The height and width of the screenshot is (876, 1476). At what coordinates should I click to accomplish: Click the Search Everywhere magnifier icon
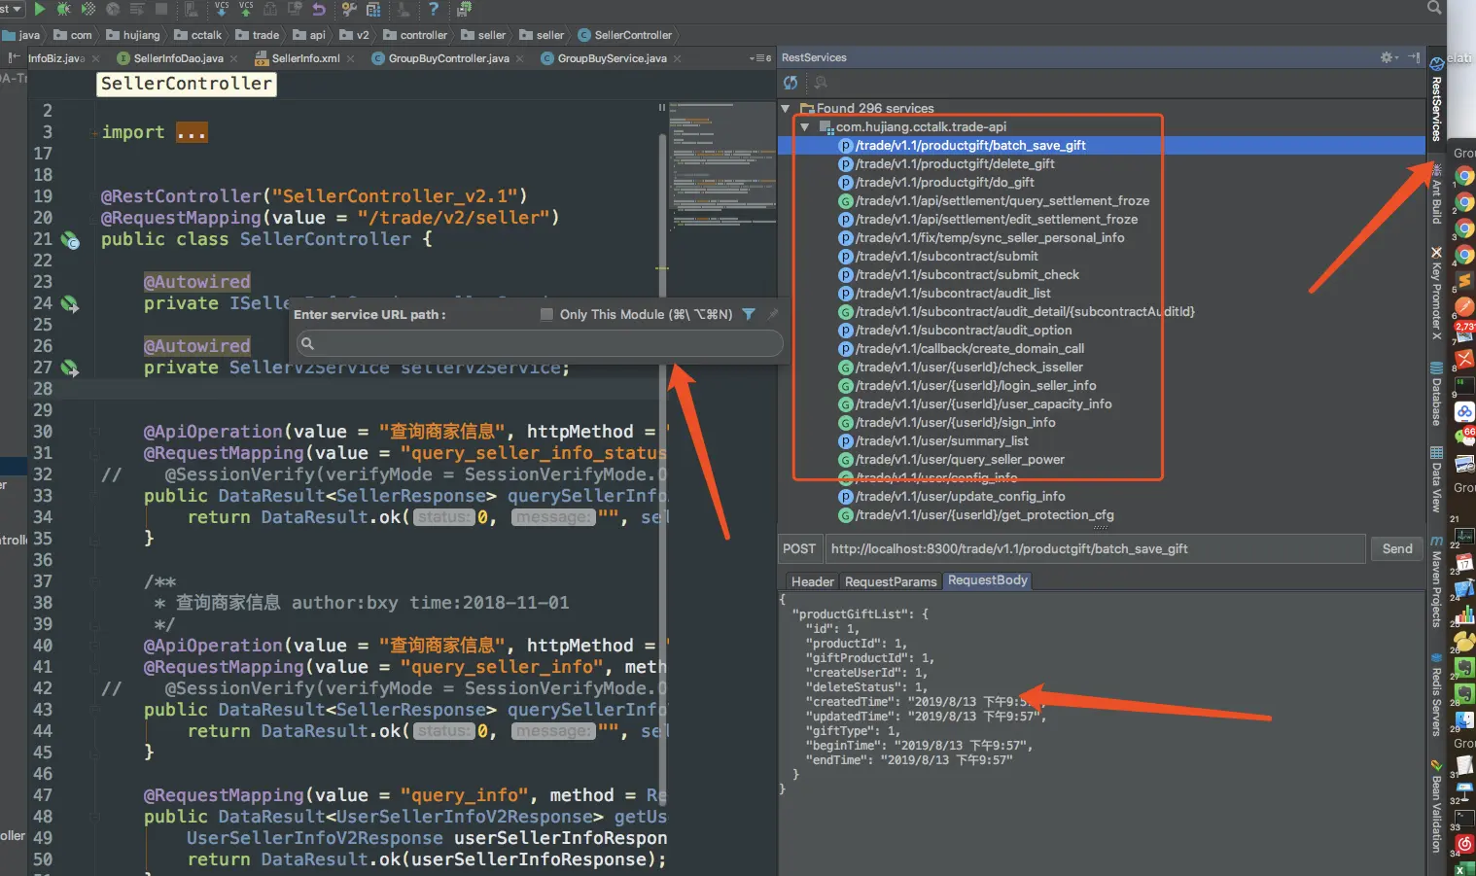tap(1434, 8)
